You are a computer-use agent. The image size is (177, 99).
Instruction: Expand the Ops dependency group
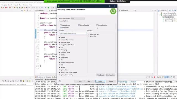pyautogui.click(x=60, y=60)
